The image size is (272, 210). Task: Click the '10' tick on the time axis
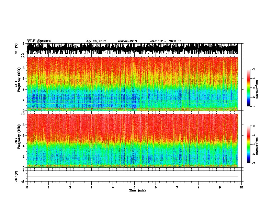click(241, 187)
